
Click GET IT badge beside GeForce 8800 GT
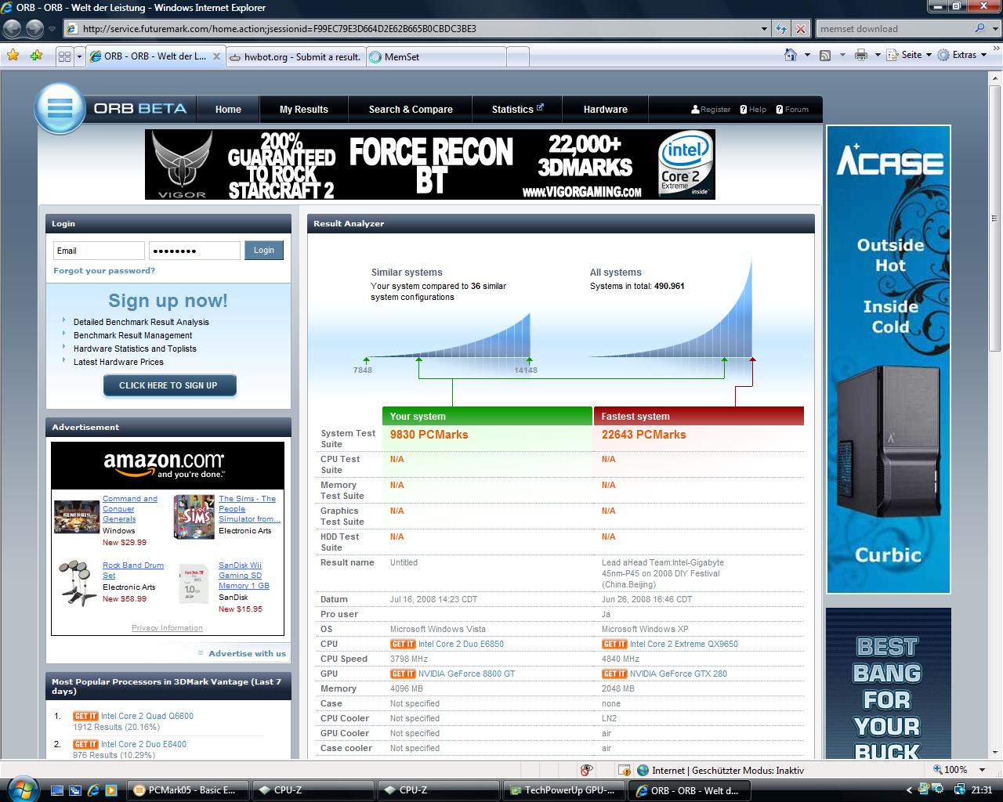pyautogui.click(x=403, y=674)
